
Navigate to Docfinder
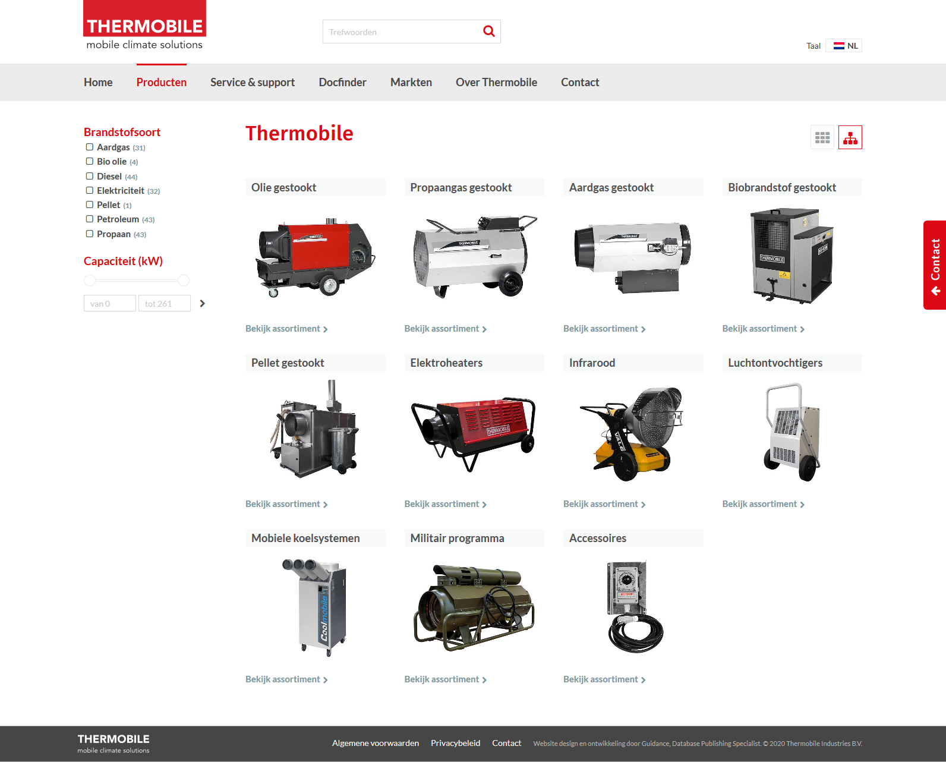coord(343,83)
